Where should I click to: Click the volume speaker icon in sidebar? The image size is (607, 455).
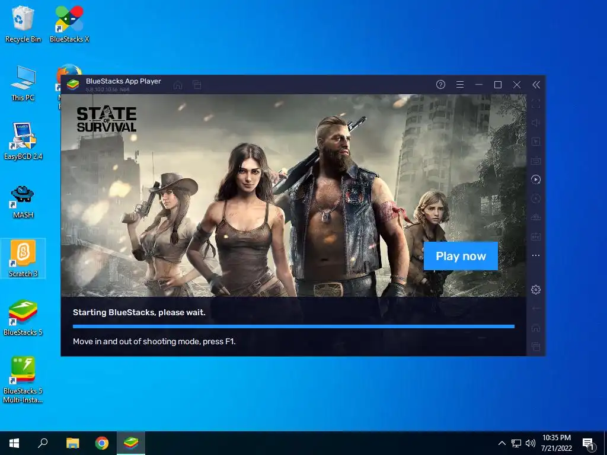(536, 123)
